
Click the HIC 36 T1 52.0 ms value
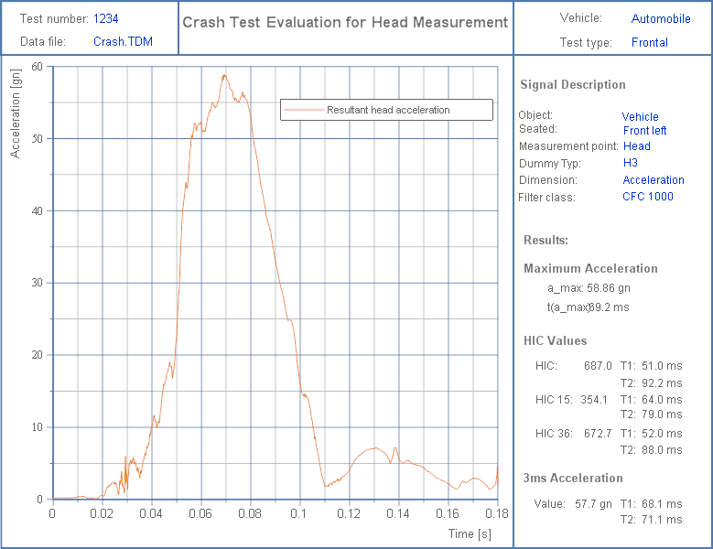click(662, 434)
